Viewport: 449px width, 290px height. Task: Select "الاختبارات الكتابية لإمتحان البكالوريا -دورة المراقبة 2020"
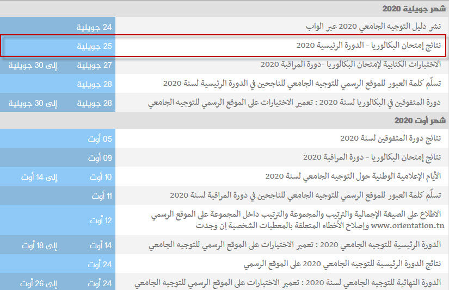point(350,64)
